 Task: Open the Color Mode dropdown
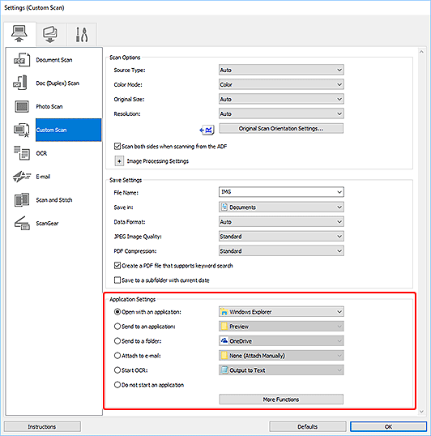click(x=281, y=84)
